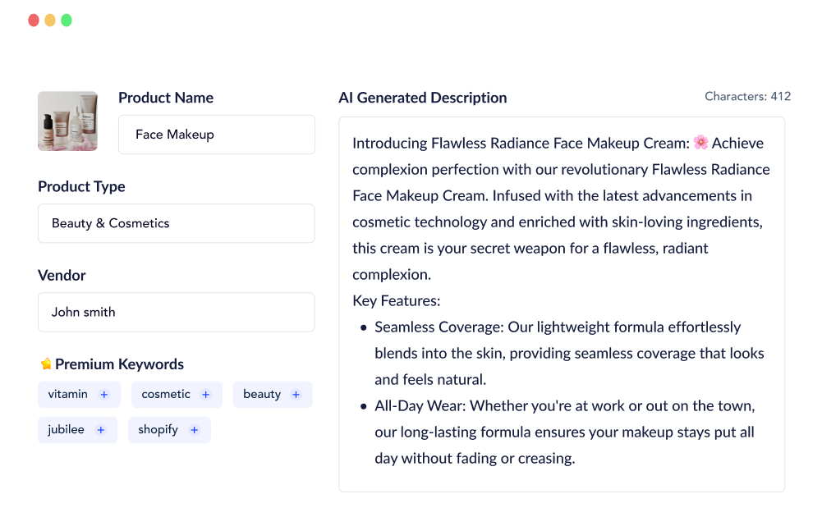Open the Product Type selector
The width and height of the screenshot is (822, 517).
point(176,223)
